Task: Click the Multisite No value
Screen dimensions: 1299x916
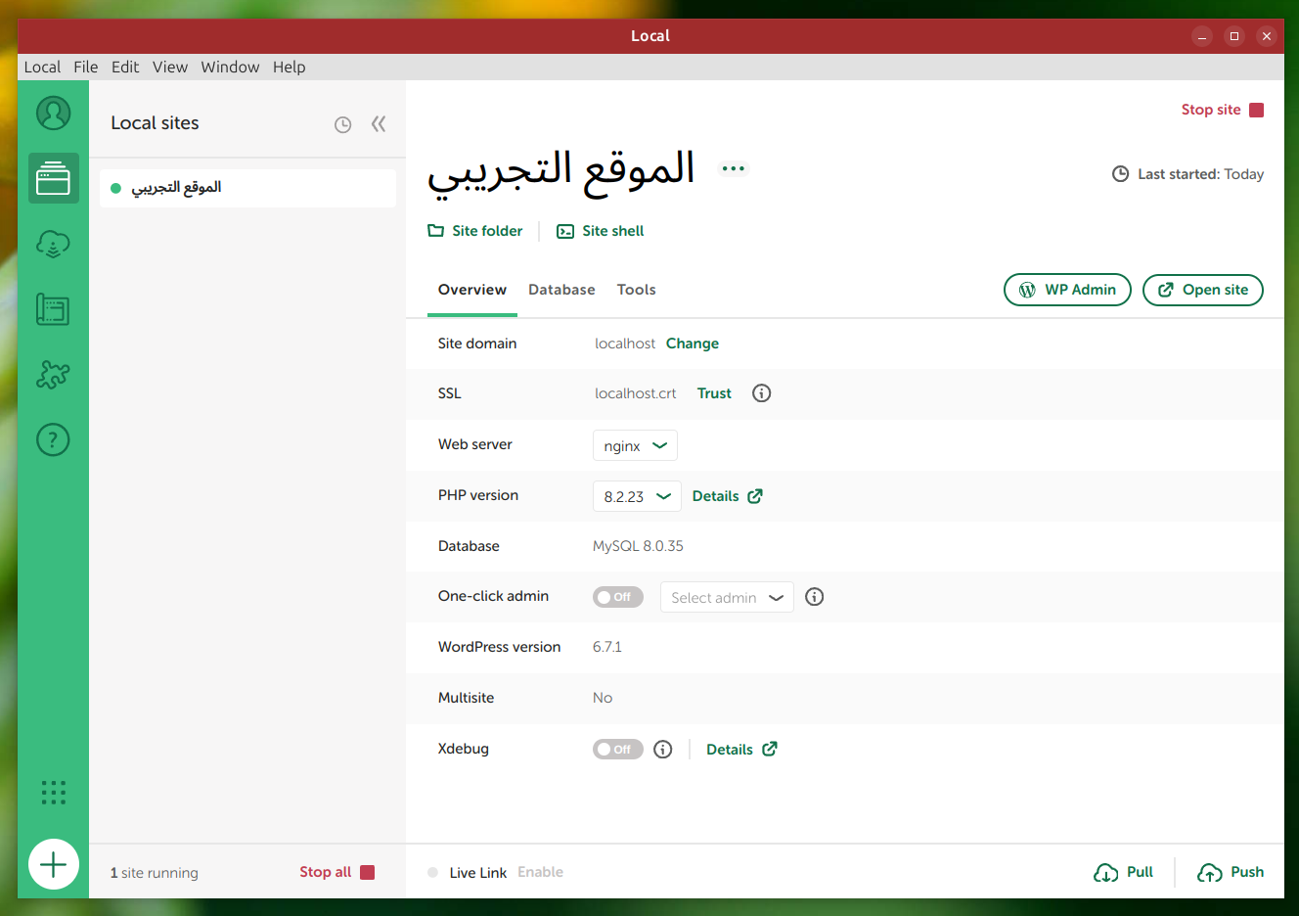Action: [603, 698]
